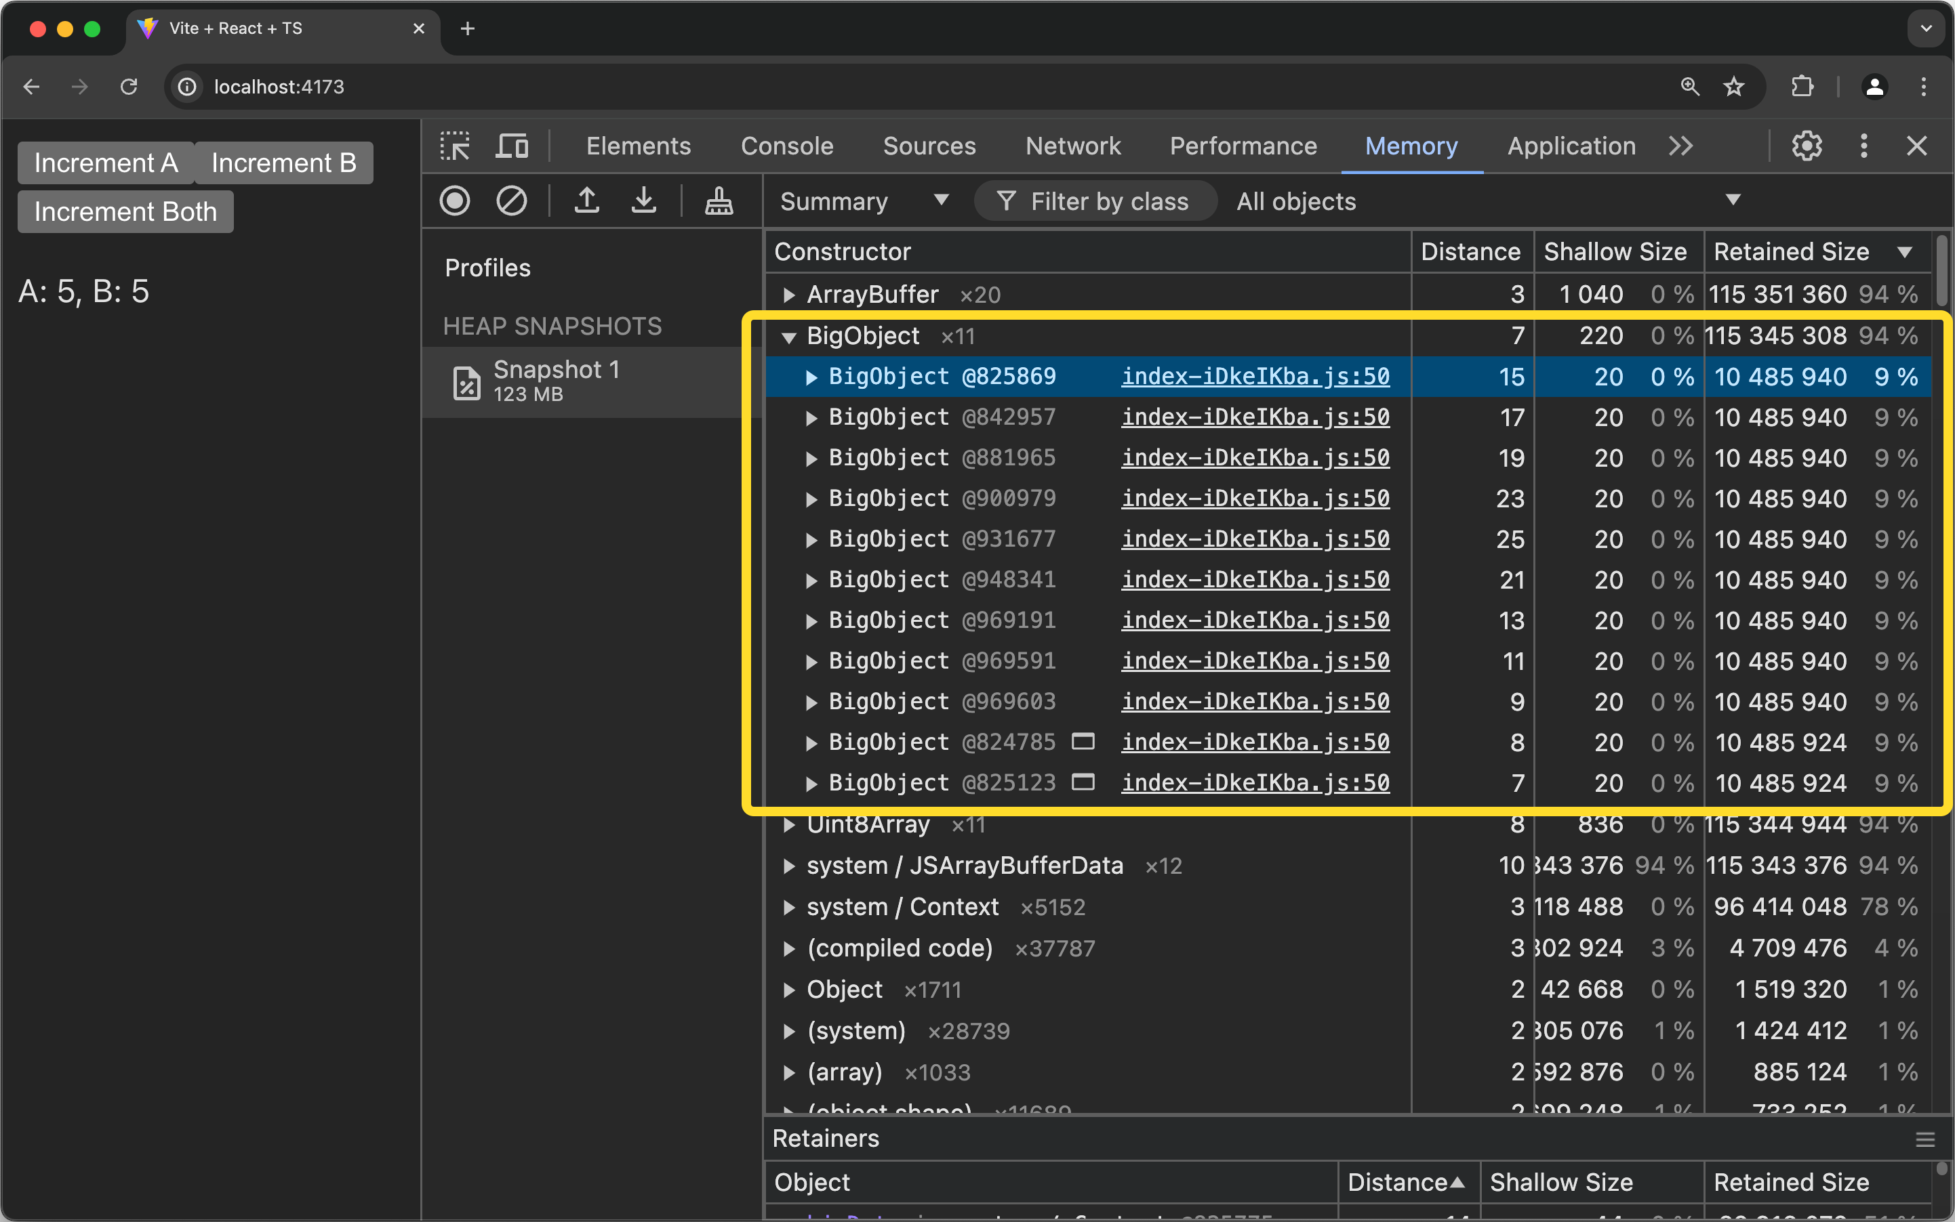Screen dimensions: 1955x1222
Task: Switch to the Elements tab
Action: (x=638, y=146)
